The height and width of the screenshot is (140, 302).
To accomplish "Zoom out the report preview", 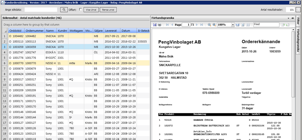I will pos(209,25).
